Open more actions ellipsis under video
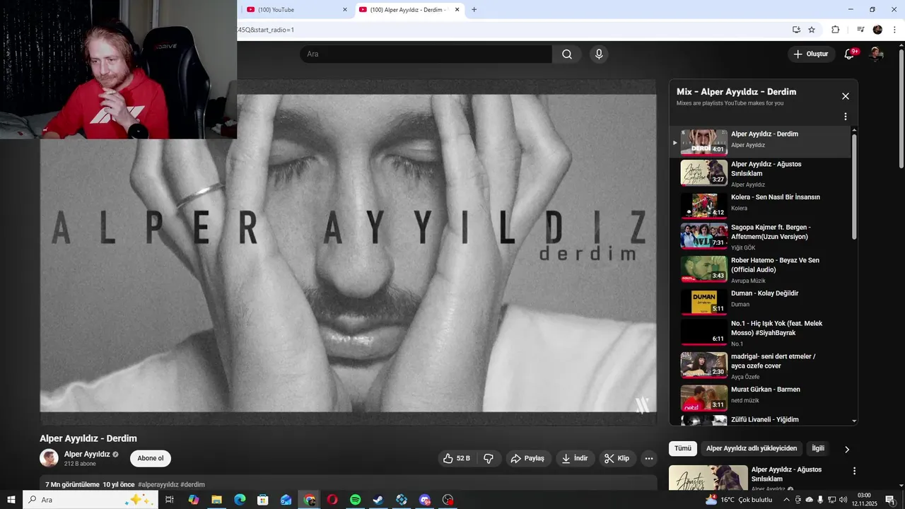Screen dimensions: 905x509 tap(649, 458)
